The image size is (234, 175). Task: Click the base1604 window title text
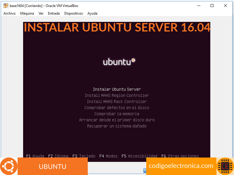44,6
